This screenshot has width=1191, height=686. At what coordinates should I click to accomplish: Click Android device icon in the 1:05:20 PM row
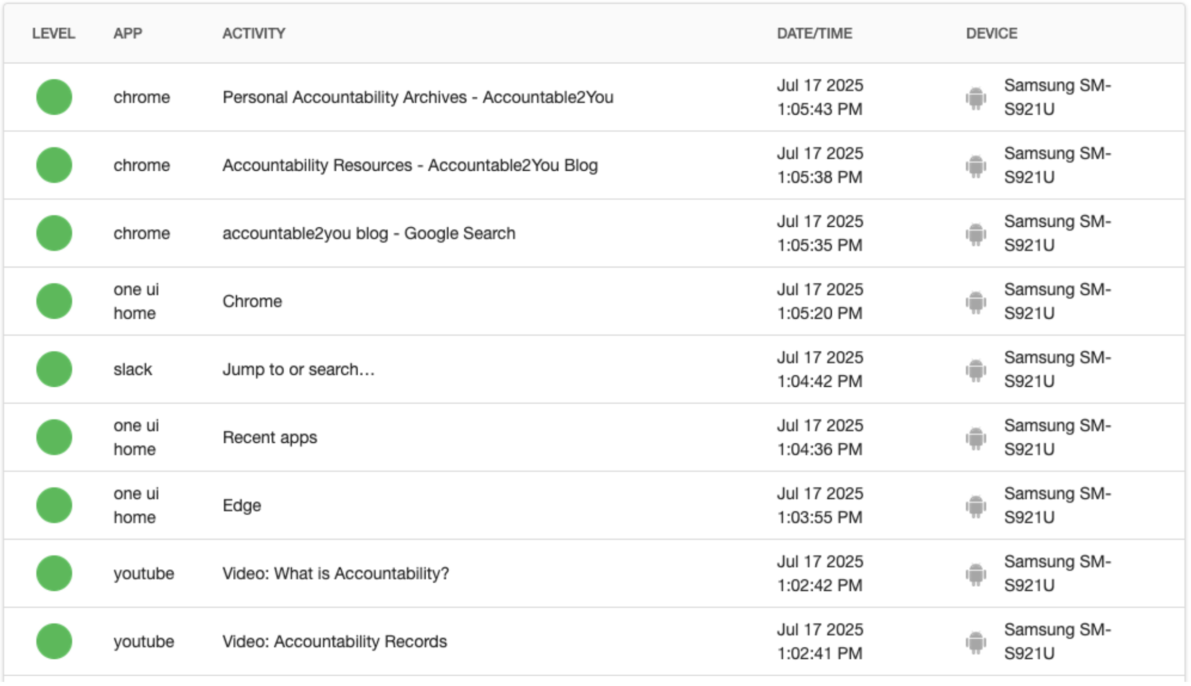[x=976, y=302]
